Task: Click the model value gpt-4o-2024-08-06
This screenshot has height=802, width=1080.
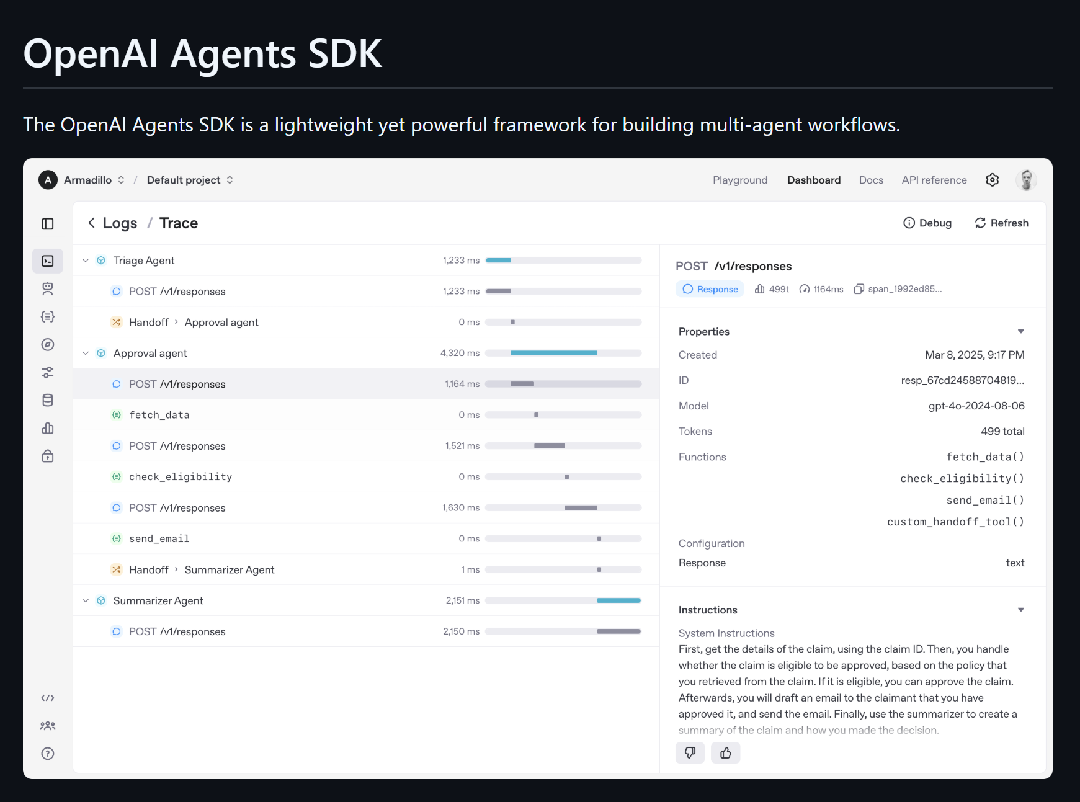Action: coord(976,406)
